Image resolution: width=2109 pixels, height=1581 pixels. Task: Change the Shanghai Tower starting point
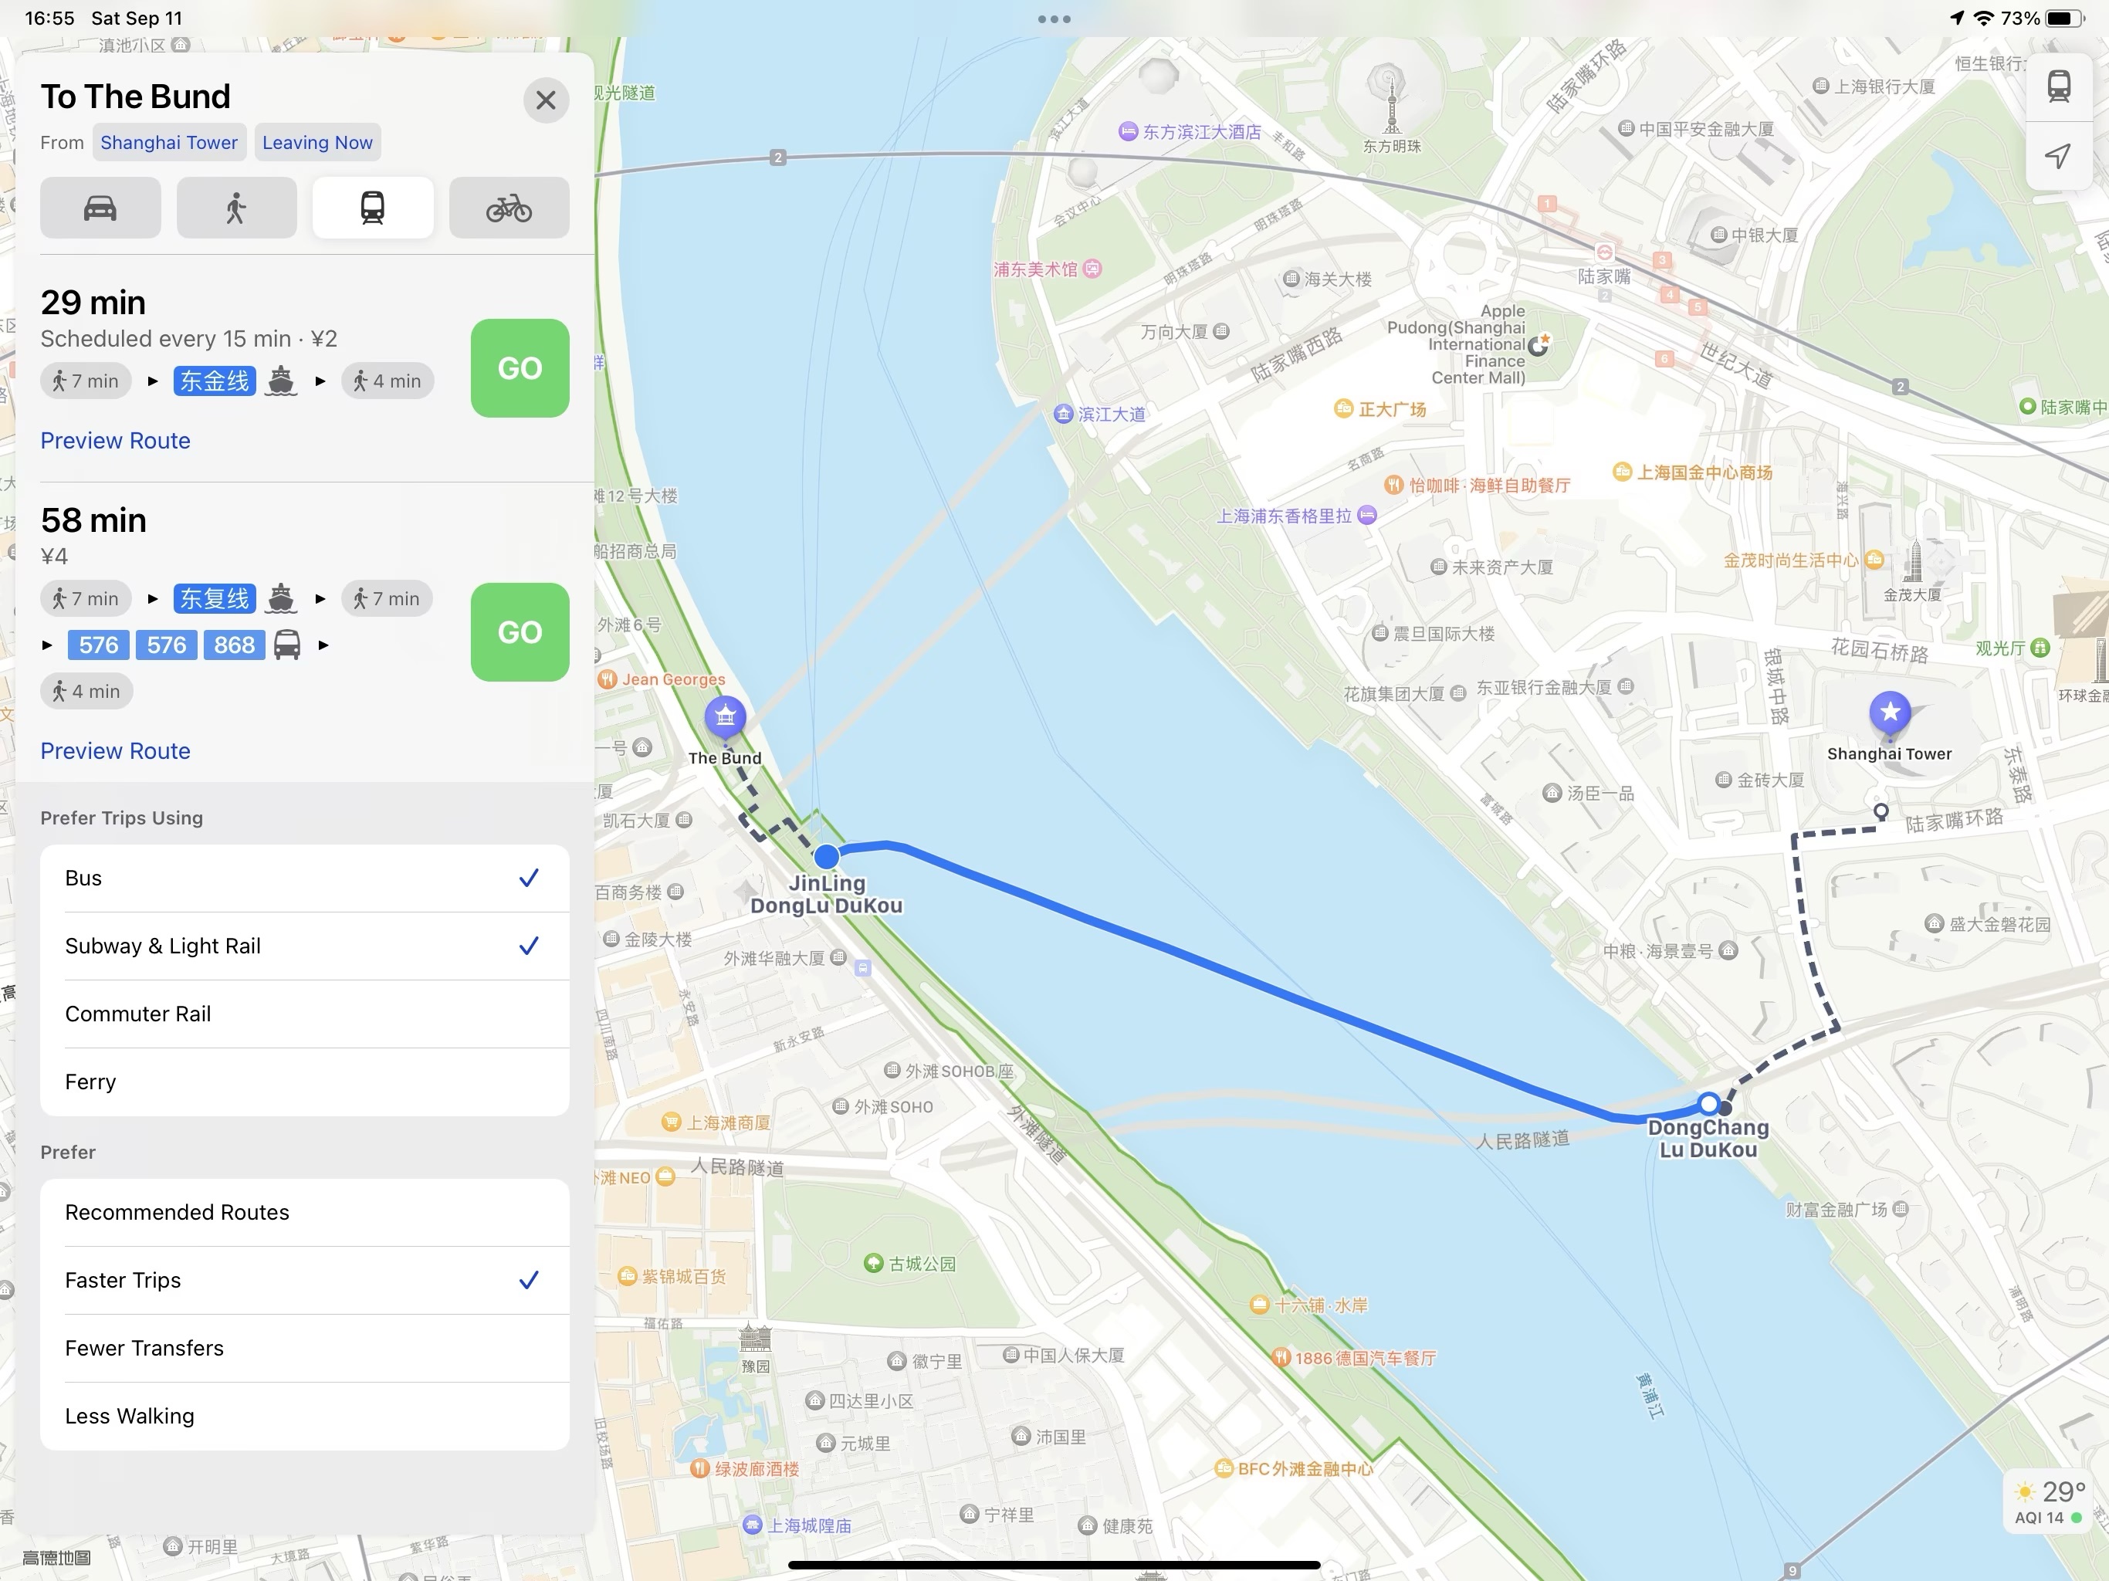pos(169,142)
